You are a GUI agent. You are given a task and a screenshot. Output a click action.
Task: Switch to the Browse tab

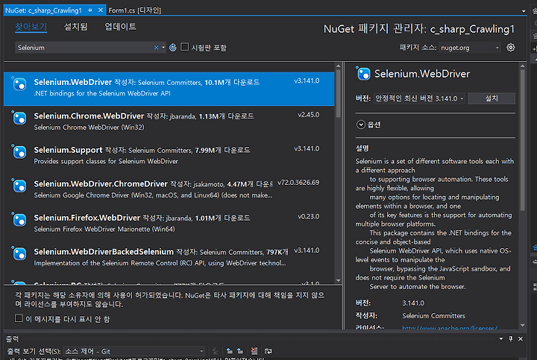[x=31, y=27]
